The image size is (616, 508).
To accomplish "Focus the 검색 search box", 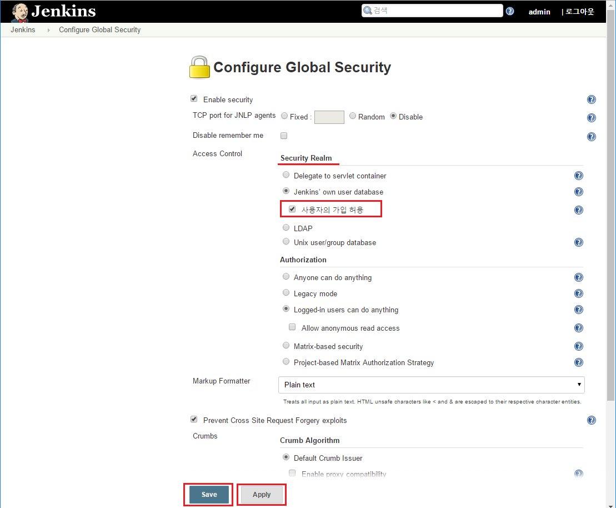I will (432, 11).
